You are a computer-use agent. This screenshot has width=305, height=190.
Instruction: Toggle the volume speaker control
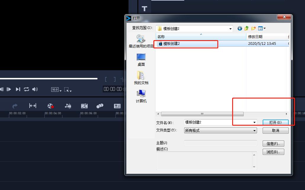pos(35,89)
